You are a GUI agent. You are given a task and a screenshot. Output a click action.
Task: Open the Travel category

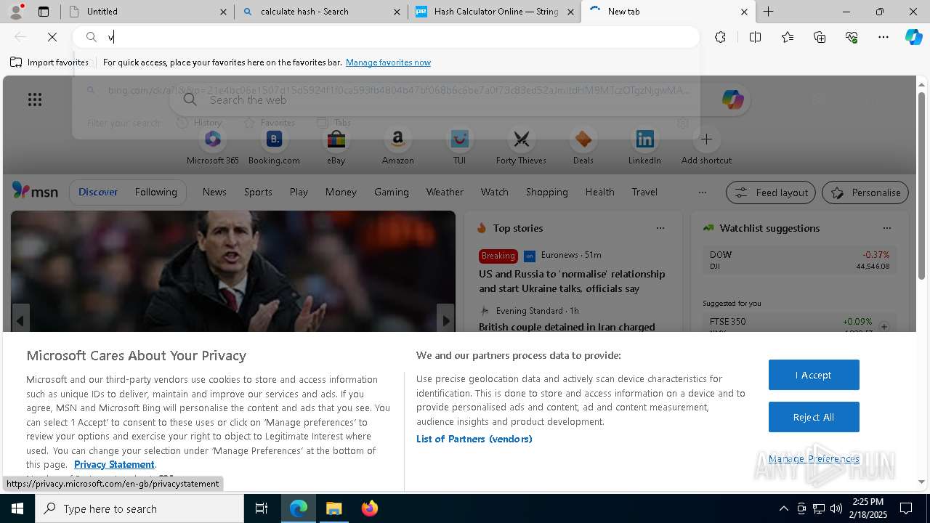(644, 192)
